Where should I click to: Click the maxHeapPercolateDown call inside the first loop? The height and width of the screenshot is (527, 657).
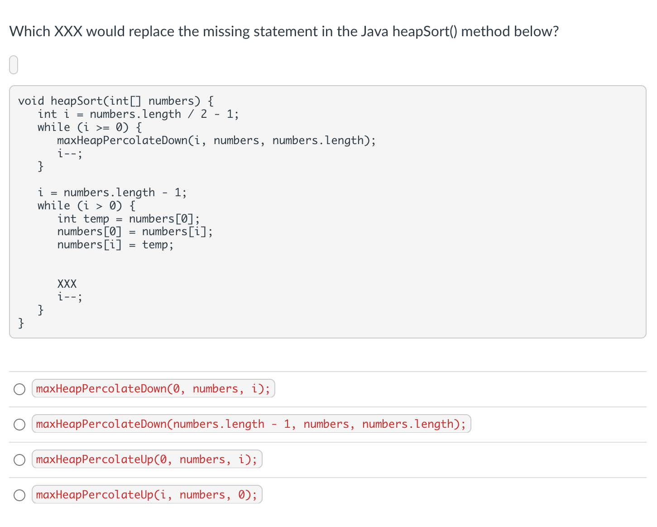(x=216, y=140)
